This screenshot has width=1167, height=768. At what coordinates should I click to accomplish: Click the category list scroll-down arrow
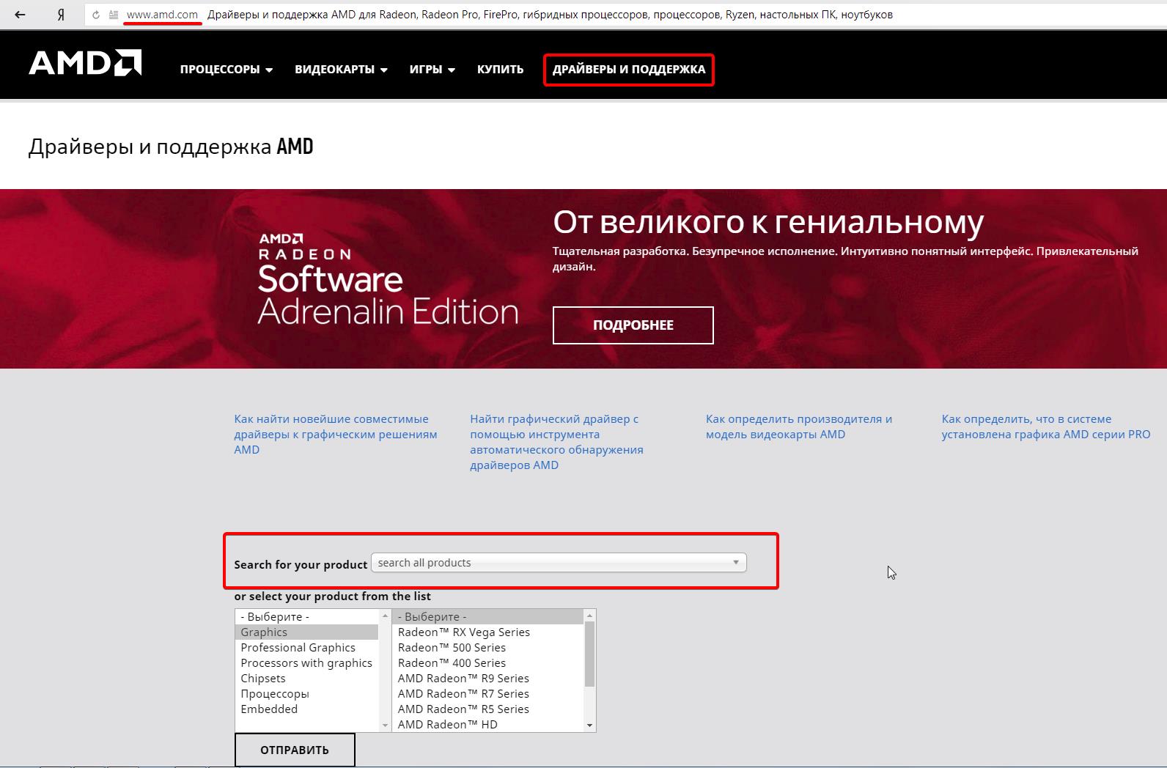point(386,725)
